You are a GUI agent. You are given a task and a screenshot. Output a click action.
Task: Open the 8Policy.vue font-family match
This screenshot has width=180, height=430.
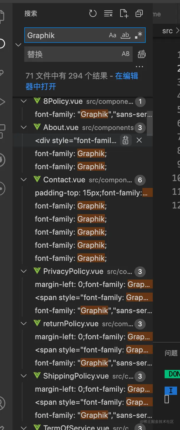(x=93, y=114)
